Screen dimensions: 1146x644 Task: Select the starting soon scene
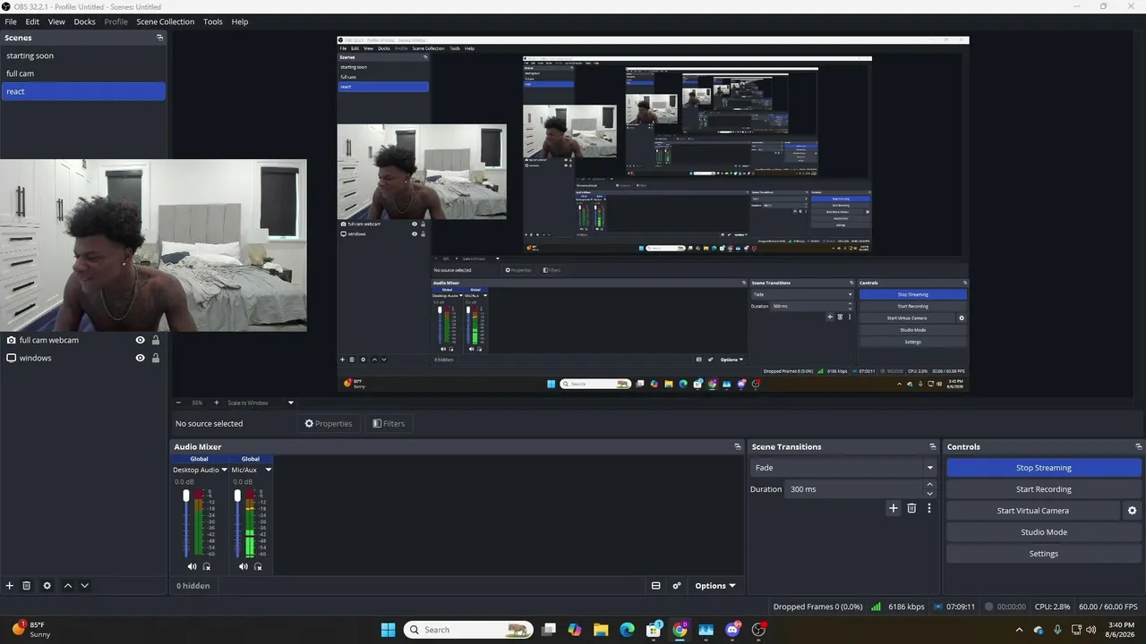[83, 55]
